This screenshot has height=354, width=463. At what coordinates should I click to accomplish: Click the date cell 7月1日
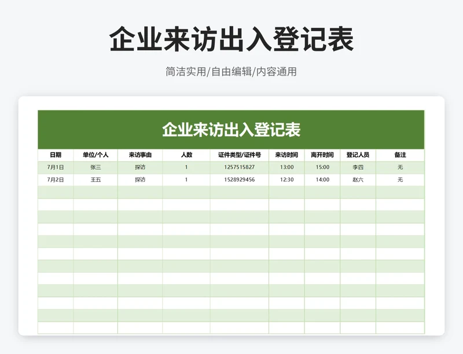[x=56, y=167]
